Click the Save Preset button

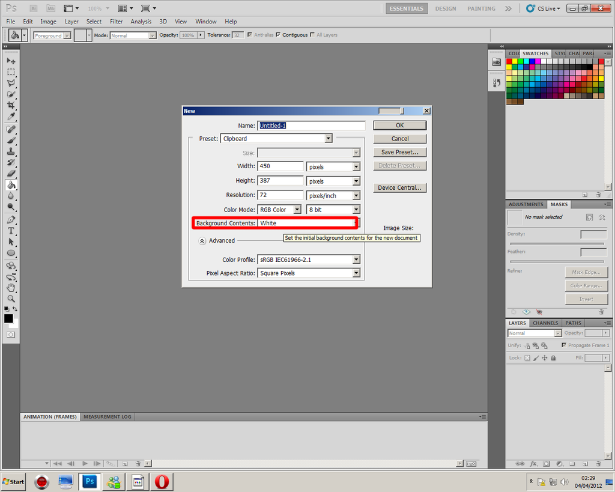tap(399, 152)
